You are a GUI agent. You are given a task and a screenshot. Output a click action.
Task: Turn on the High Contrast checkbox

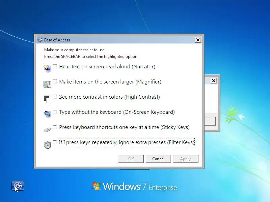pyautogui.click(x=55, y=97)
